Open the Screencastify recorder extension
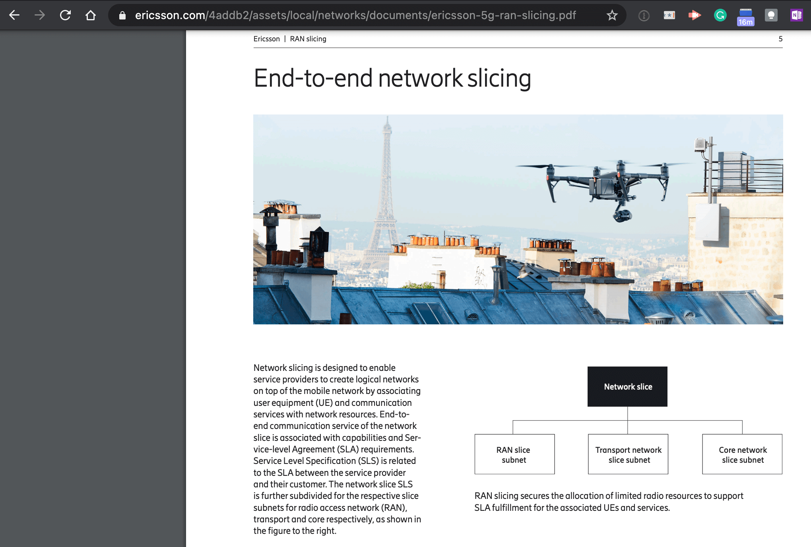Viewport: 811px width, 547px height. pyautogui.click(x=695, y=16)
